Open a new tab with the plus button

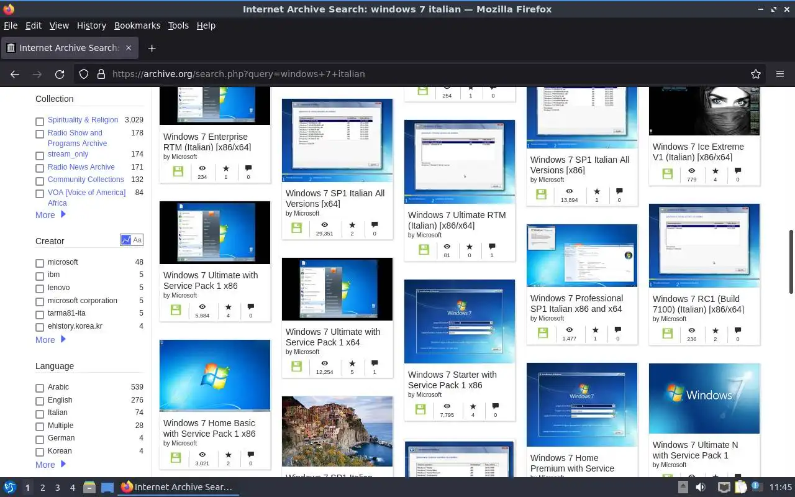(152, 48)
